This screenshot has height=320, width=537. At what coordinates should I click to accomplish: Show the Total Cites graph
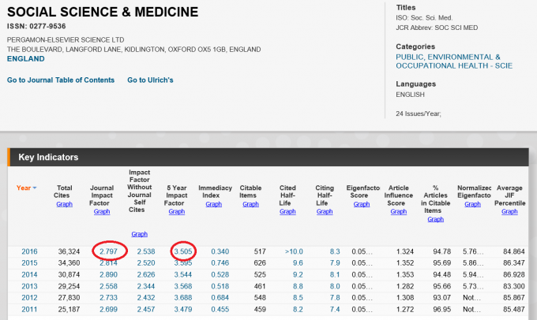[x=64, y=204]
